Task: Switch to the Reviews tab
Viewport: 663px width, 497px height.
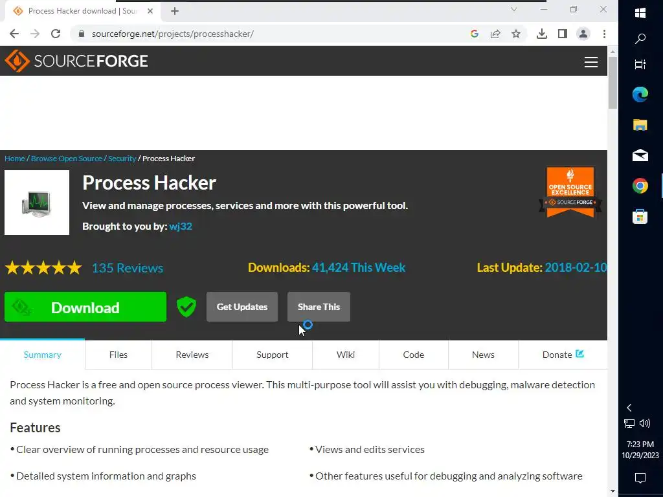Action: (192, 355)
